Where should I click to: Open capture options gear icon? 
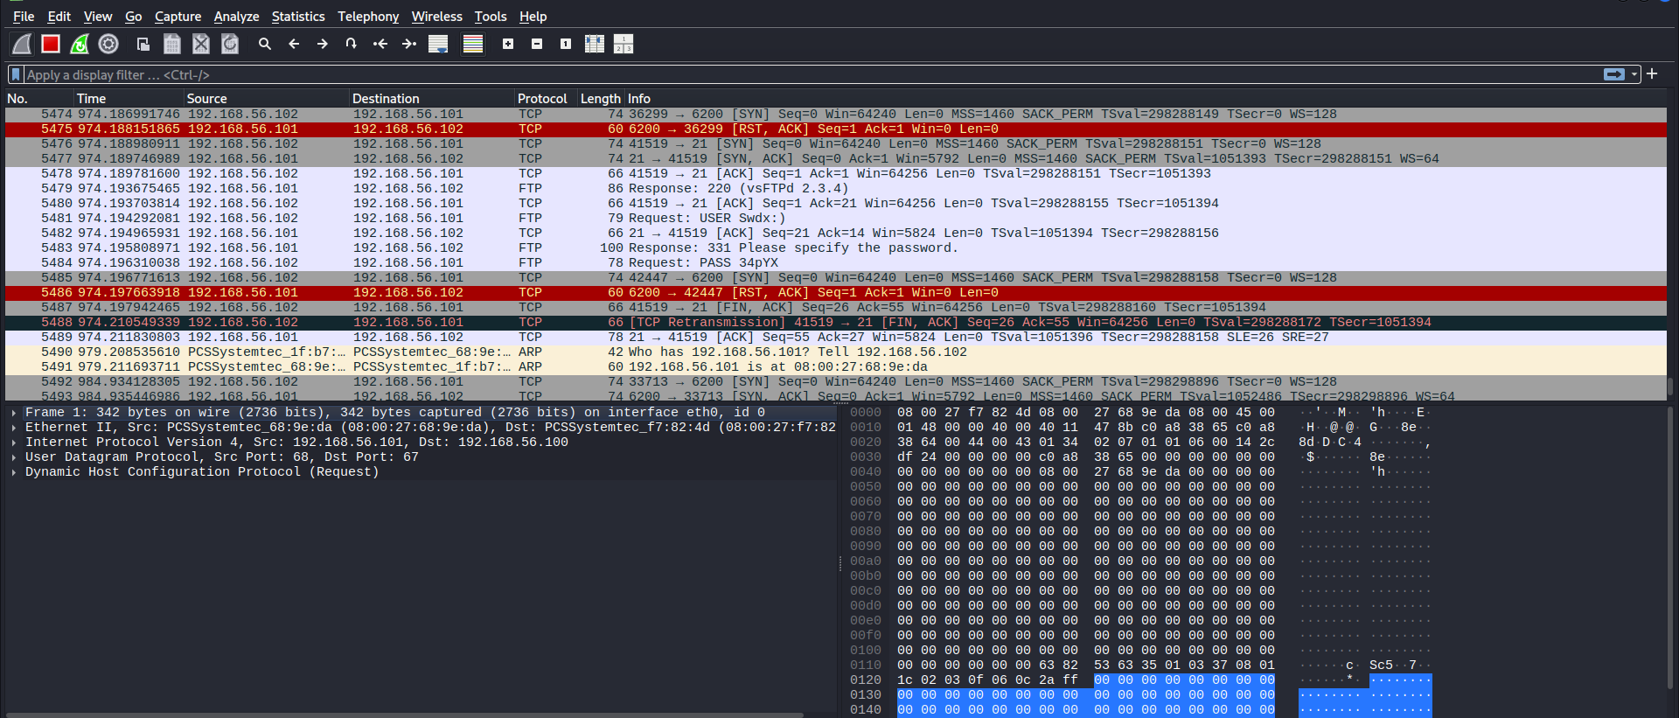click(108, 44)
